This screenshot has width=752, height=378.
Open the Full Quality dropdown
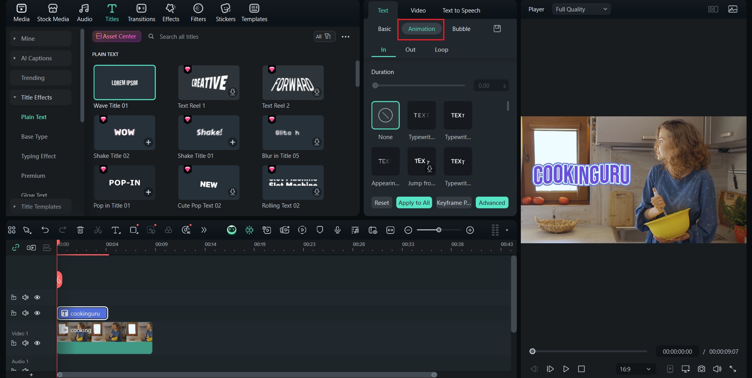581,9
